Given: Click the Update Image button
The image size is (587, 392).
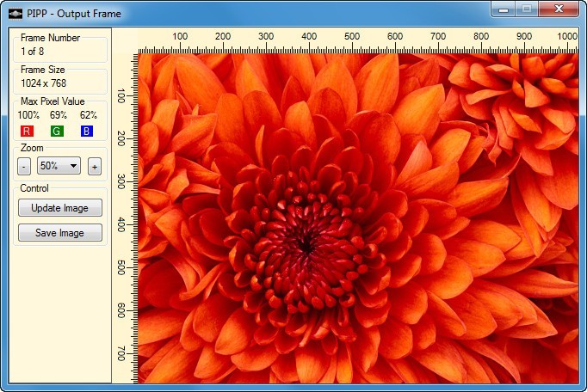Looking at the screenshot, I should [60, 207].
